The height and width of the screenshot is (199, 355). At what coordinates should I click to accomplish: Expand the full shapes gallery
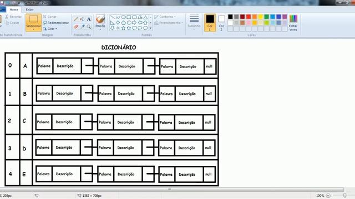pos(150,28)
